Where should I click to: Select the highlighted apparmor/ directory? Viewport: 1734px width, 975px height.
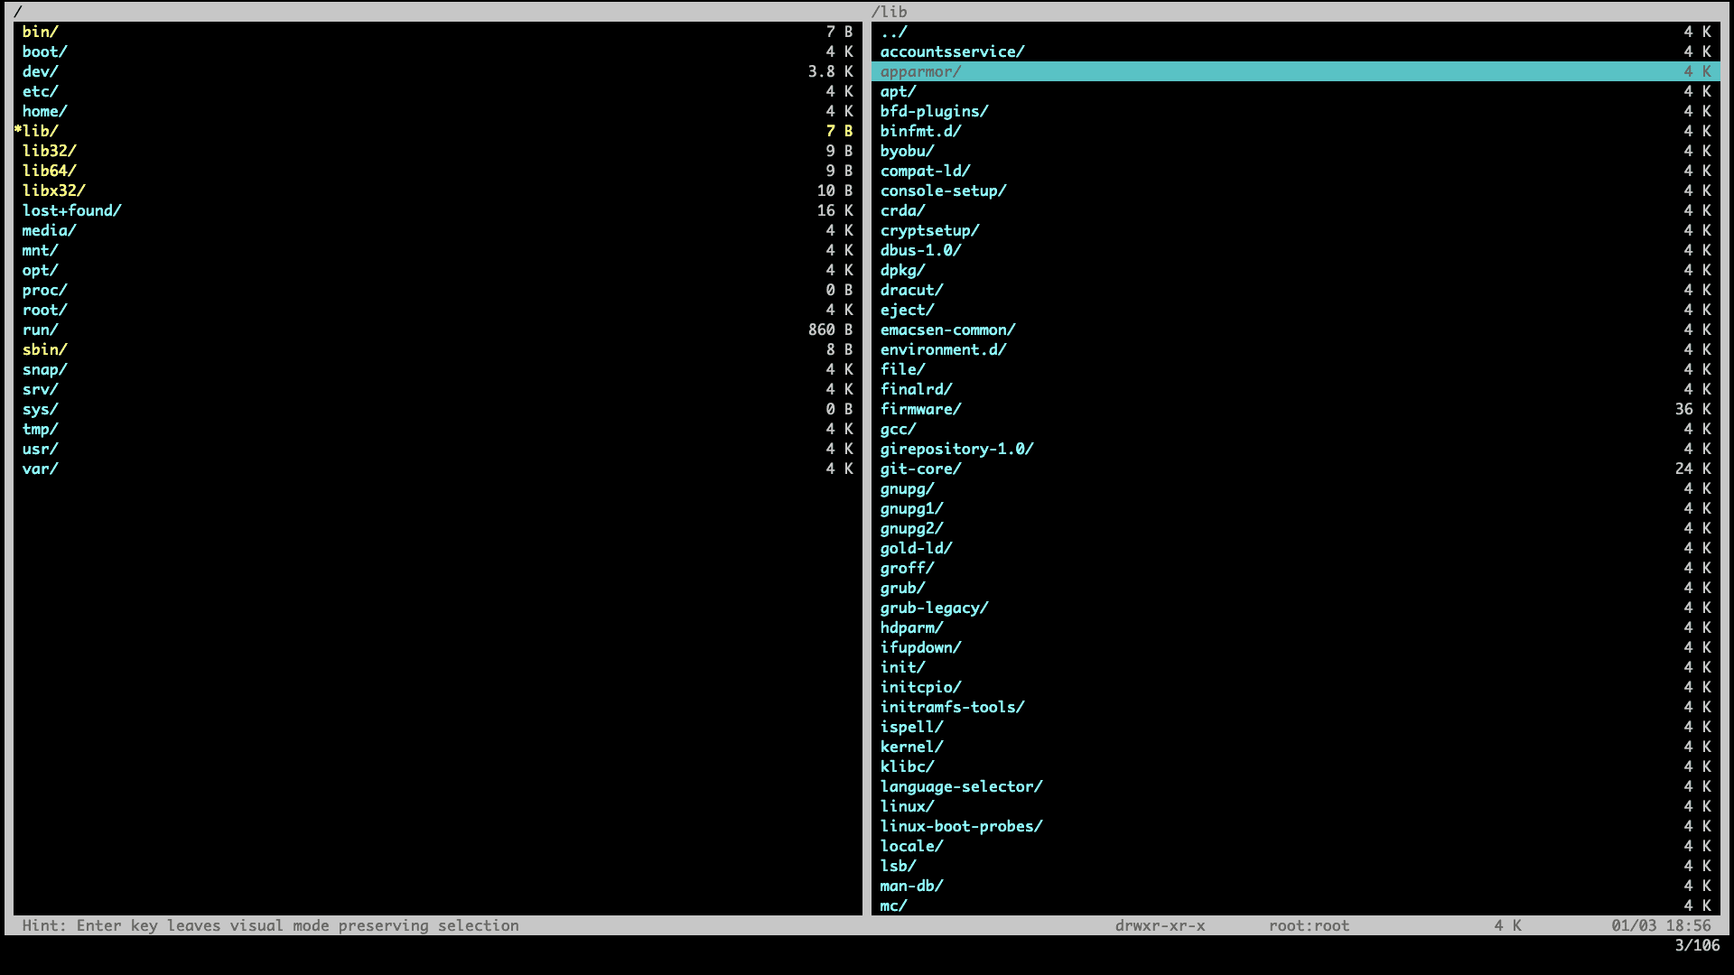(x=920, y=71)
